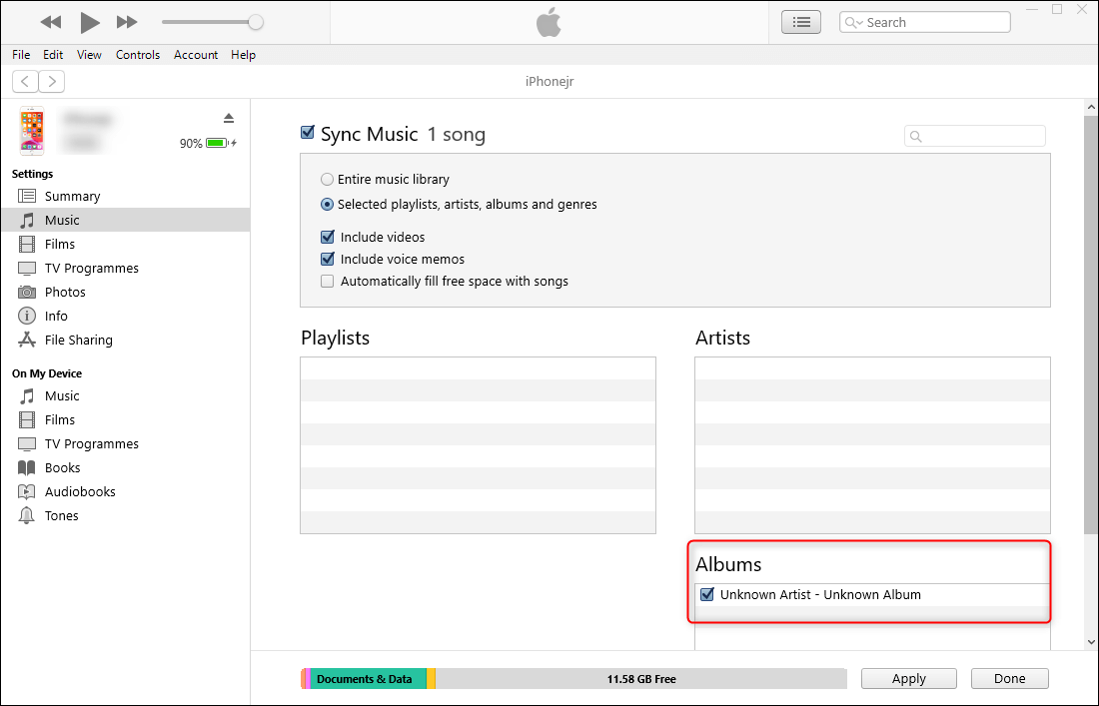
Task: Click the Documents & Data storage segment
Action: (x=368, y=679)
